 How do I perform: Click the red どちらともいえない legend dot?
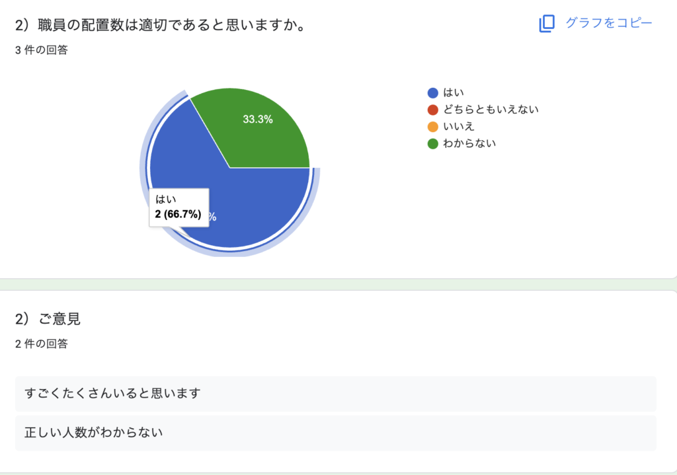[x=433, y=110]
